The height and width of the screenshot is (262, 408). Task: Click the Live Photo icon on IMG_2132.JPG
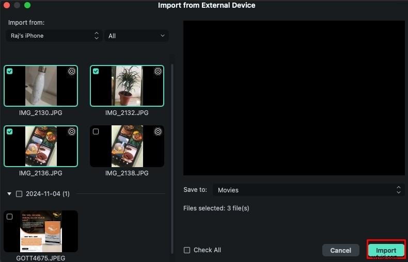tap(158, 71)
